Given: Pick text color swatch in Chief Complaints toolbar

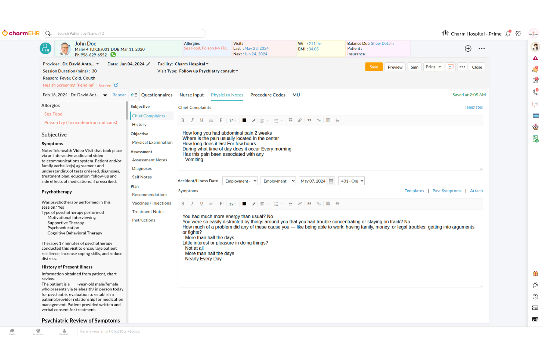Looking at the screenshot, I should pos(244,120).
